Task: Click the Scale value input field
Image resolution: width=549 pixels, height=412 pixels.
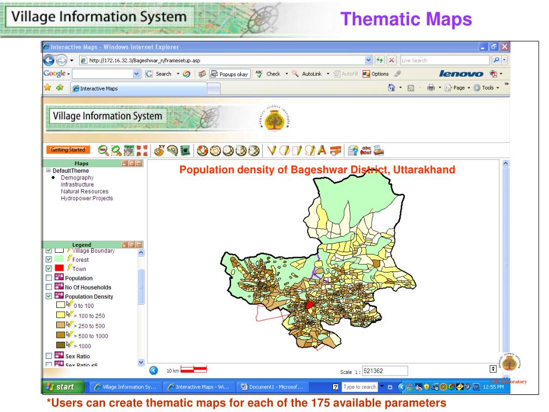Action: click(x=385, y=371)
